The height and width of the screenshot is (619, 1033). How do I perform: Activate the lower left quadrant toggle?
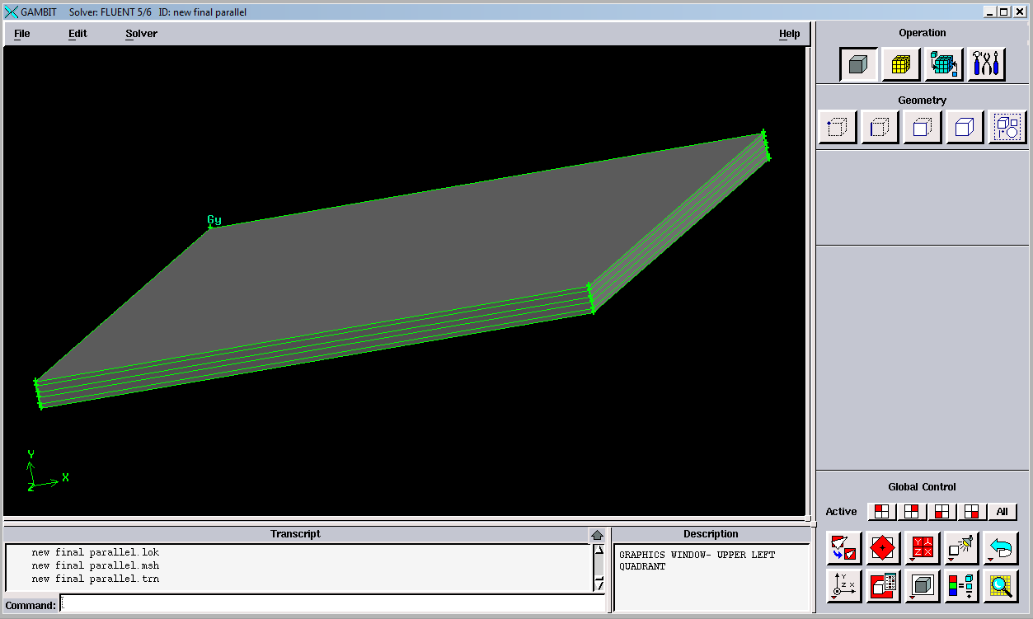click(941, 512)
